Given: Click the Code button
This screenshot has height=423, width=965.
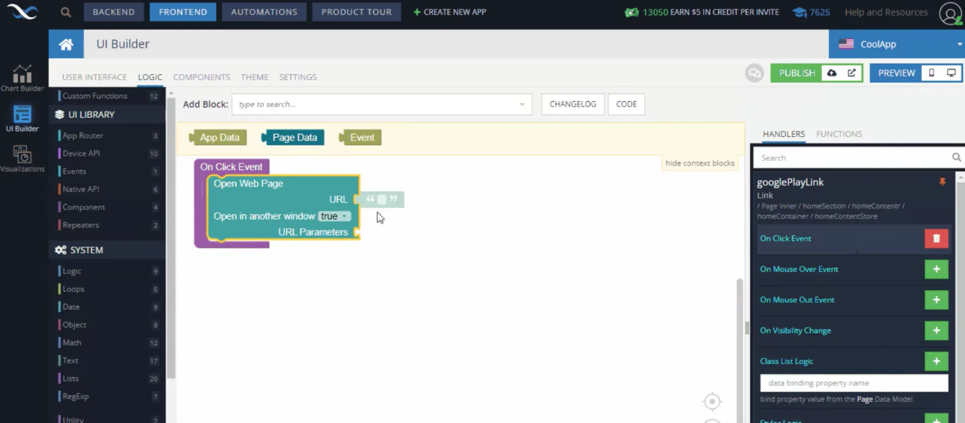Looking at the screenshot, I should 626,104.
